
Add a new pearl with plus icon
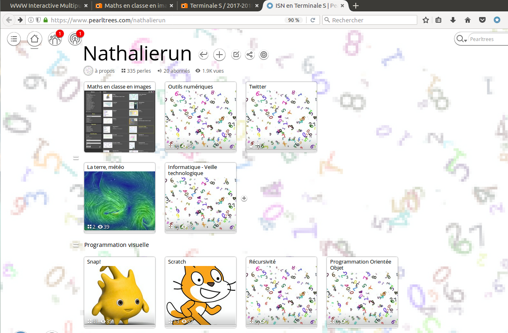click(x=219, y=55)
